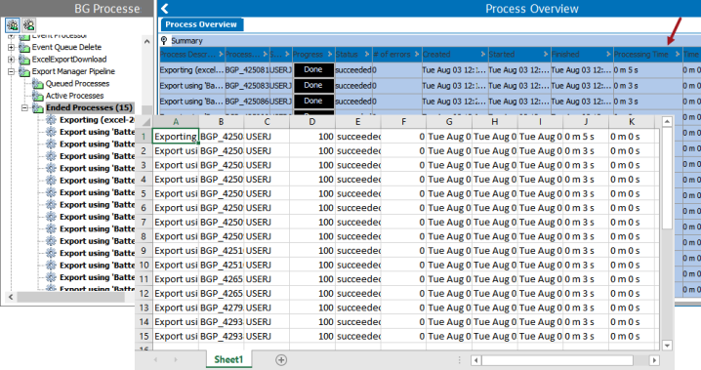Screen dimensions: 701x370
Task: Select the Active Processes tree item
Action: point(74,96)
